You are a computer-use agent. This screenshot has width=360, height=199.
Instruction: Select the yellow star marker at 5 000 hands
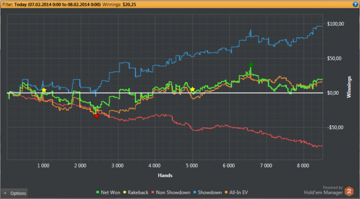(x=192, y=89)
